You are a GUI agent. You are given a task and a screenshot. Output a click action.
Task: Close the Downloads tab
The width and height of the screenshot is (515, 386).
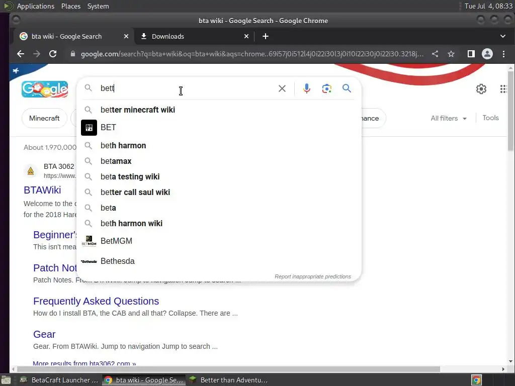(x=246, y=36)
